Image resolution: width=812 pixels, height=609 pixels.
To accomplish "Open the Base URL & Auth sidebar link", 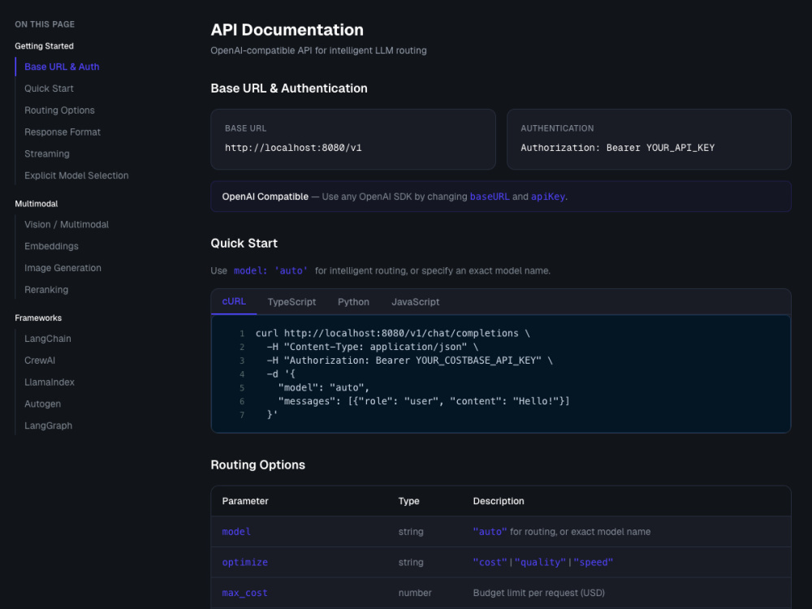I will [62, 67].
